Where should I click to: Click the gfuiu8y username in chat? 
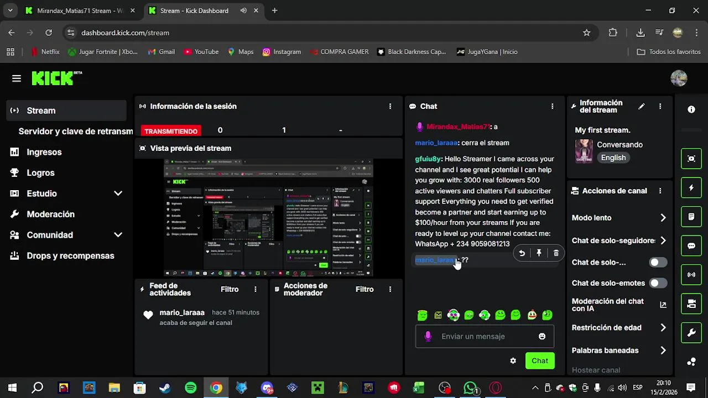[428, 159]
